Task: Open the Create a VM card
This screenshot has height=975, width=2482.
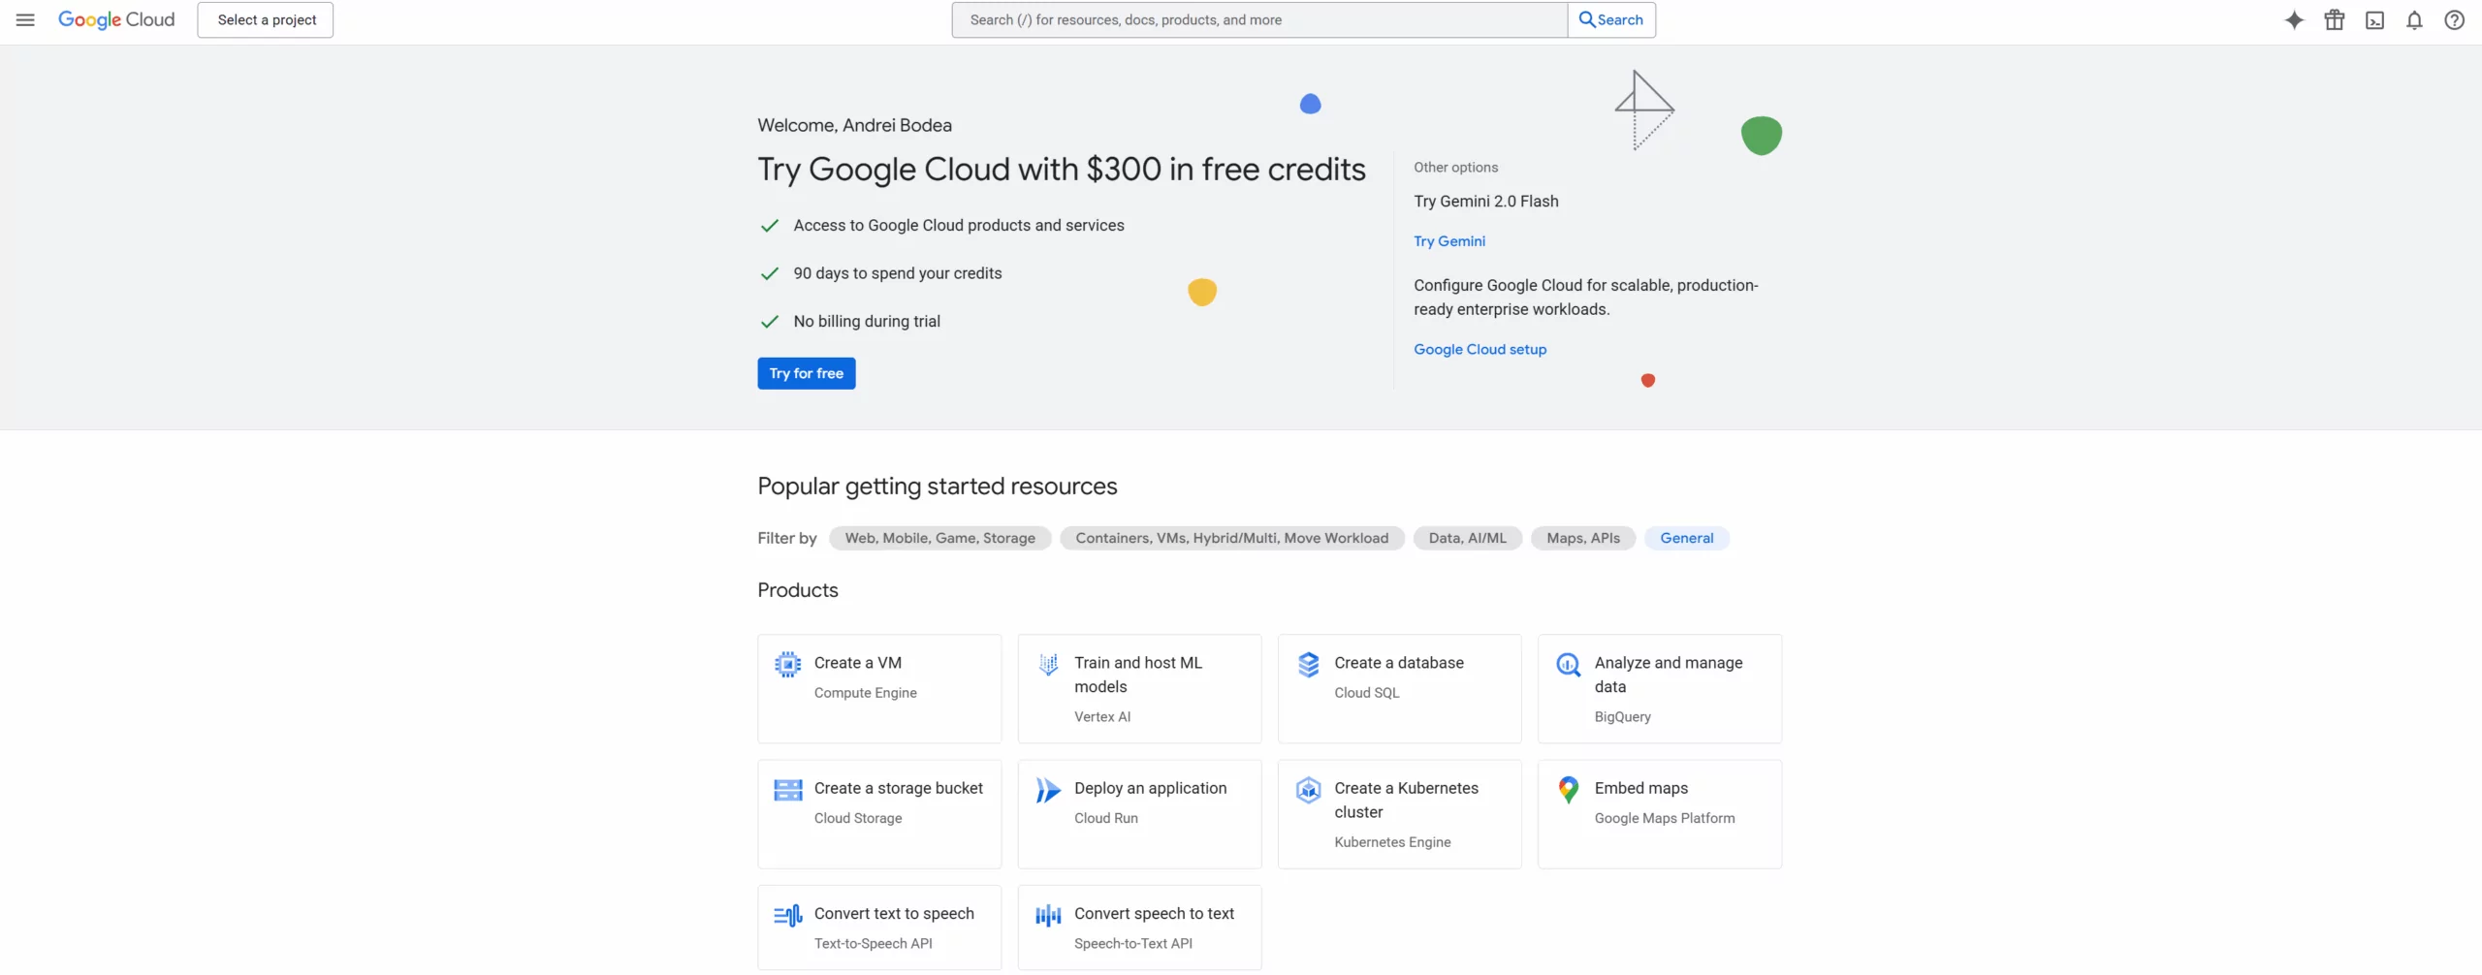Action: tap(879, 689)
